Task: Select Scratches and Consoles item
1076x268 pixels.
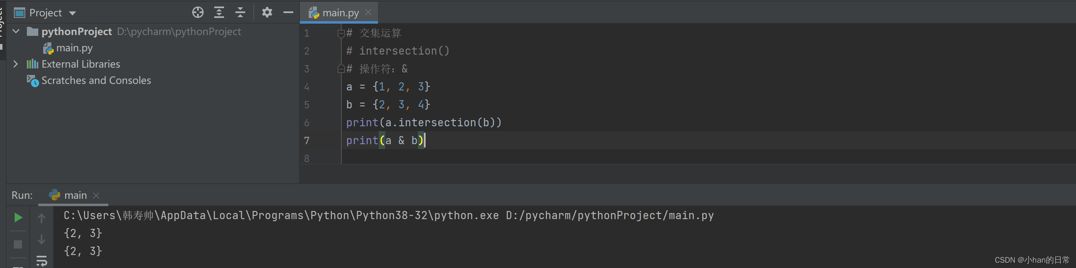Action: coord(96,80)
